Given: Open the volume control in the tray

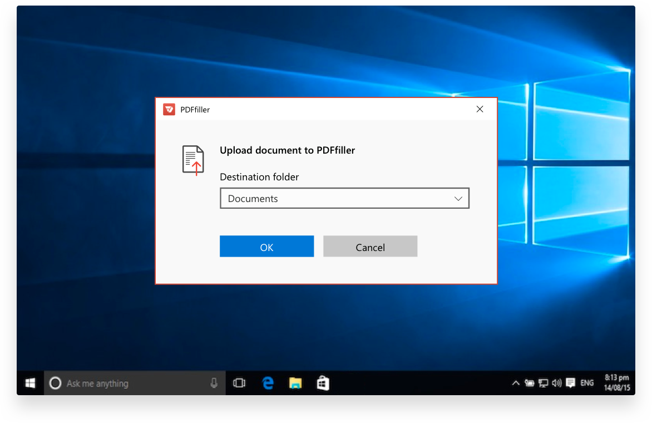Looking at the screenshot, I should [x=557, y=383].
